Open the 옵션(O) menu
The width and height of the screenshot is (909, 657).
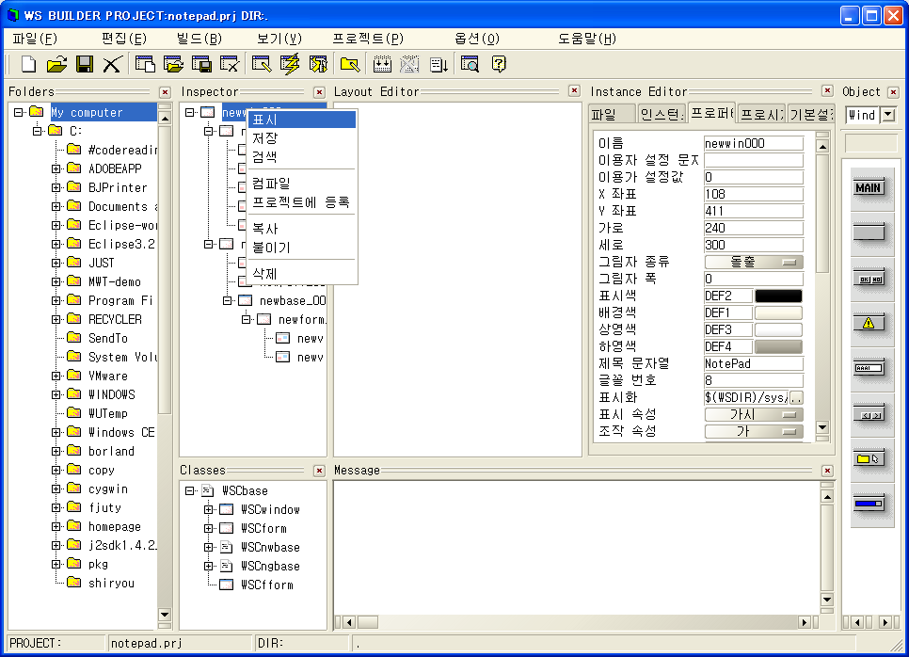click(x=477, y=39)
